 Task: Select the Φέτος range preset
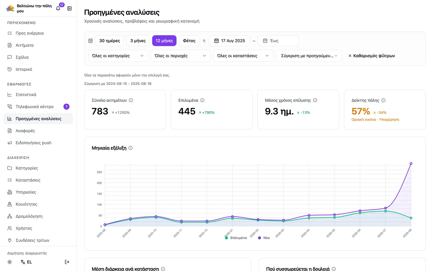tap(189, 41)
